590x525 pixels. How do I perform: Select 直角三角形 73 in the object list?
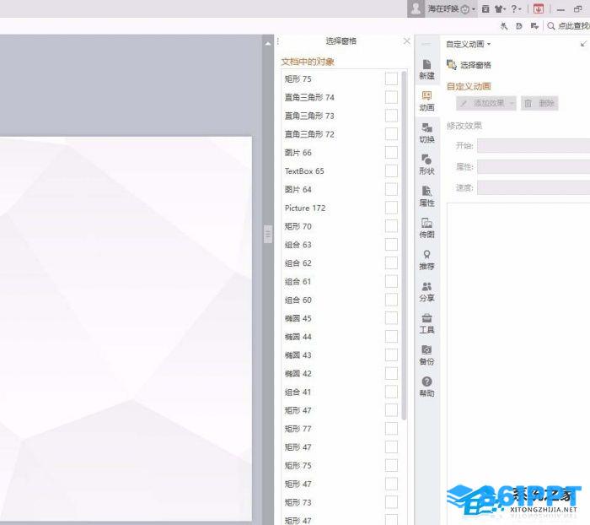click(x=309, y=116)
